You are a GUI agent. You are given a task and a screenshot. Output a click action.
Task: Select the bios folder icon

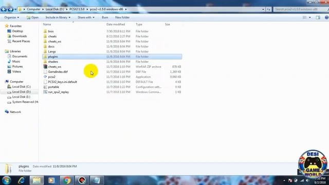[45, 31]
